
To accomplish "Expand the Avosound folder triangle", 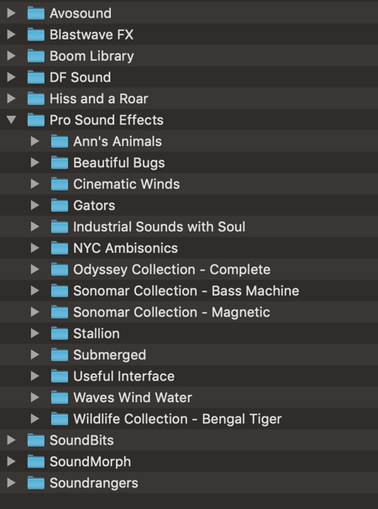I will point(12,13).
